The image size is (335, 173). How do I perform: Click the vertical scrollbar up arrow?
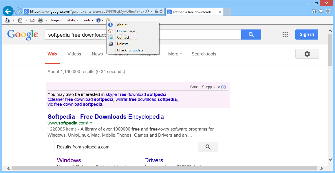pyautogui.click(x=330, y=31)
